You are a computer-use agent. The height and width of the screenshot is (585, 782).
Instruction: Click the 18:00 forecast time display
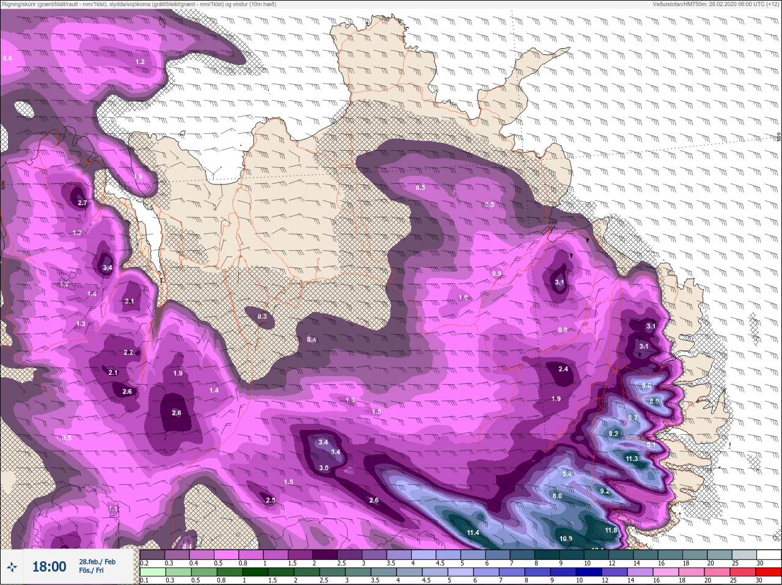49,567
